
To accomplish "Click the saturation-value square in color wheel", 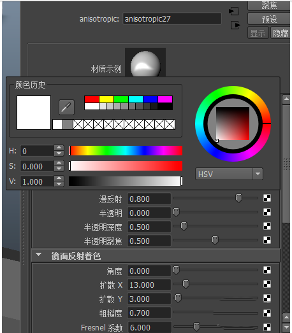I will pyautogui.click(x=233, y=124).
